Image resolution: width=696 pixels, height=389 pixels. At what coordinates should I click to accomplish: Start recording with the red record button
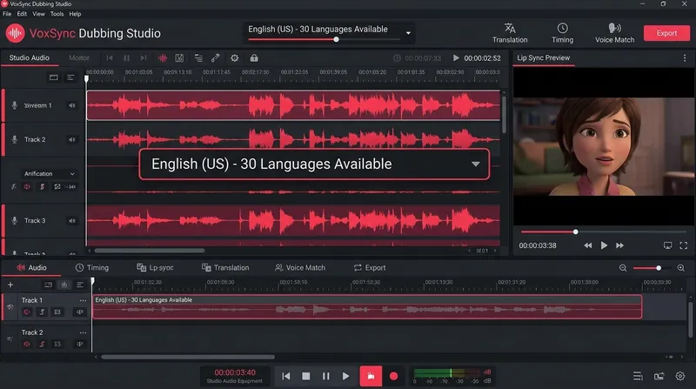[393, 376]
